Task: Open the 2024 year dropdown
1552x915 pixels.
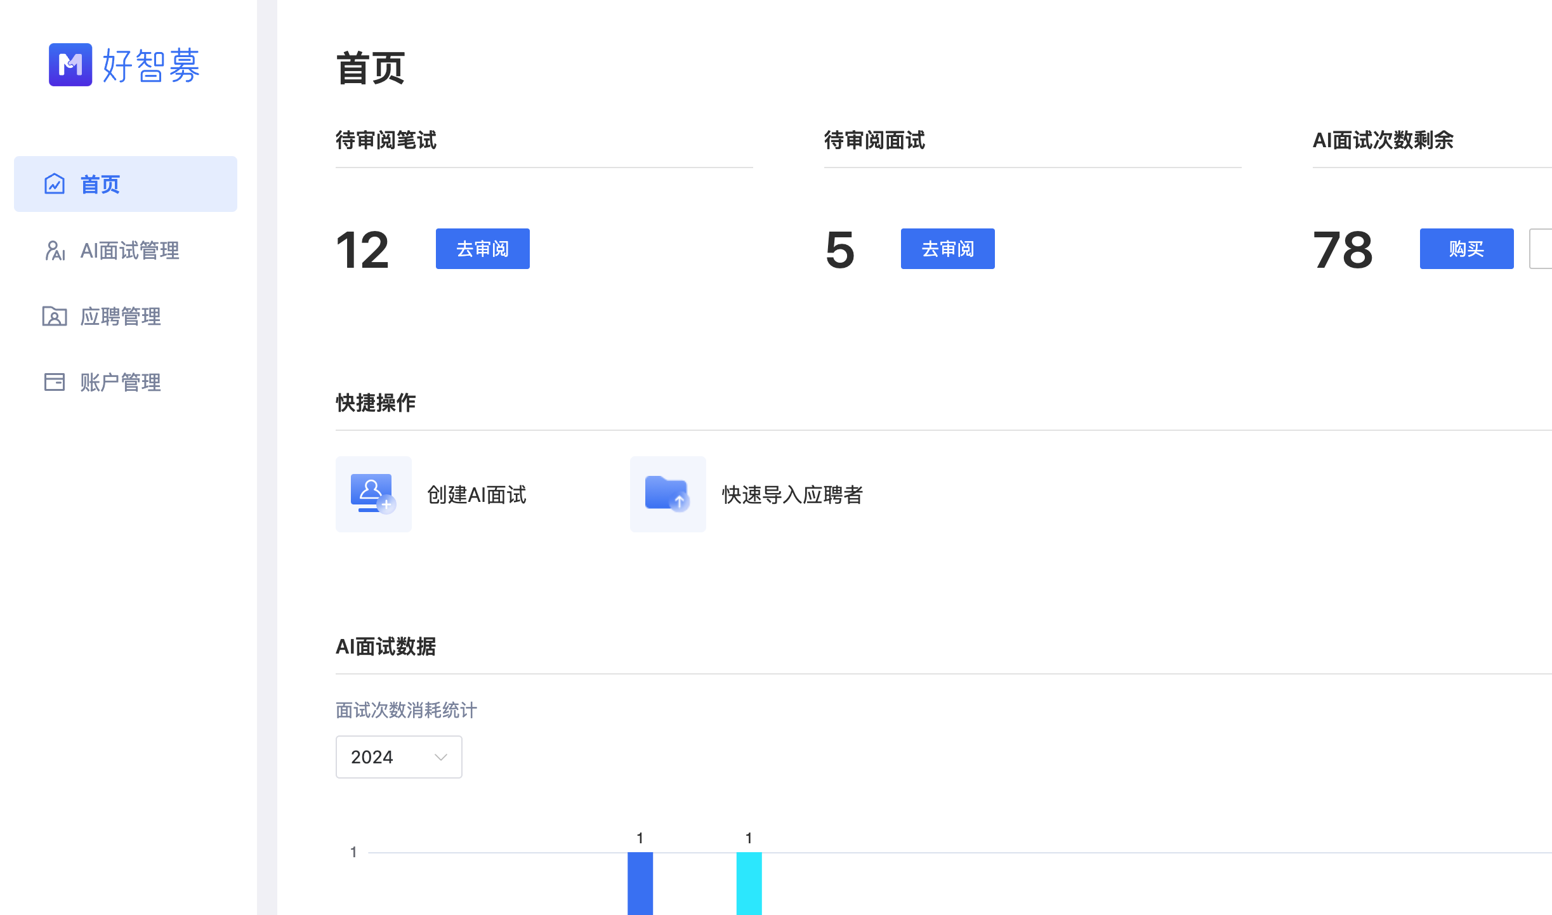Action: pos(387,757)
